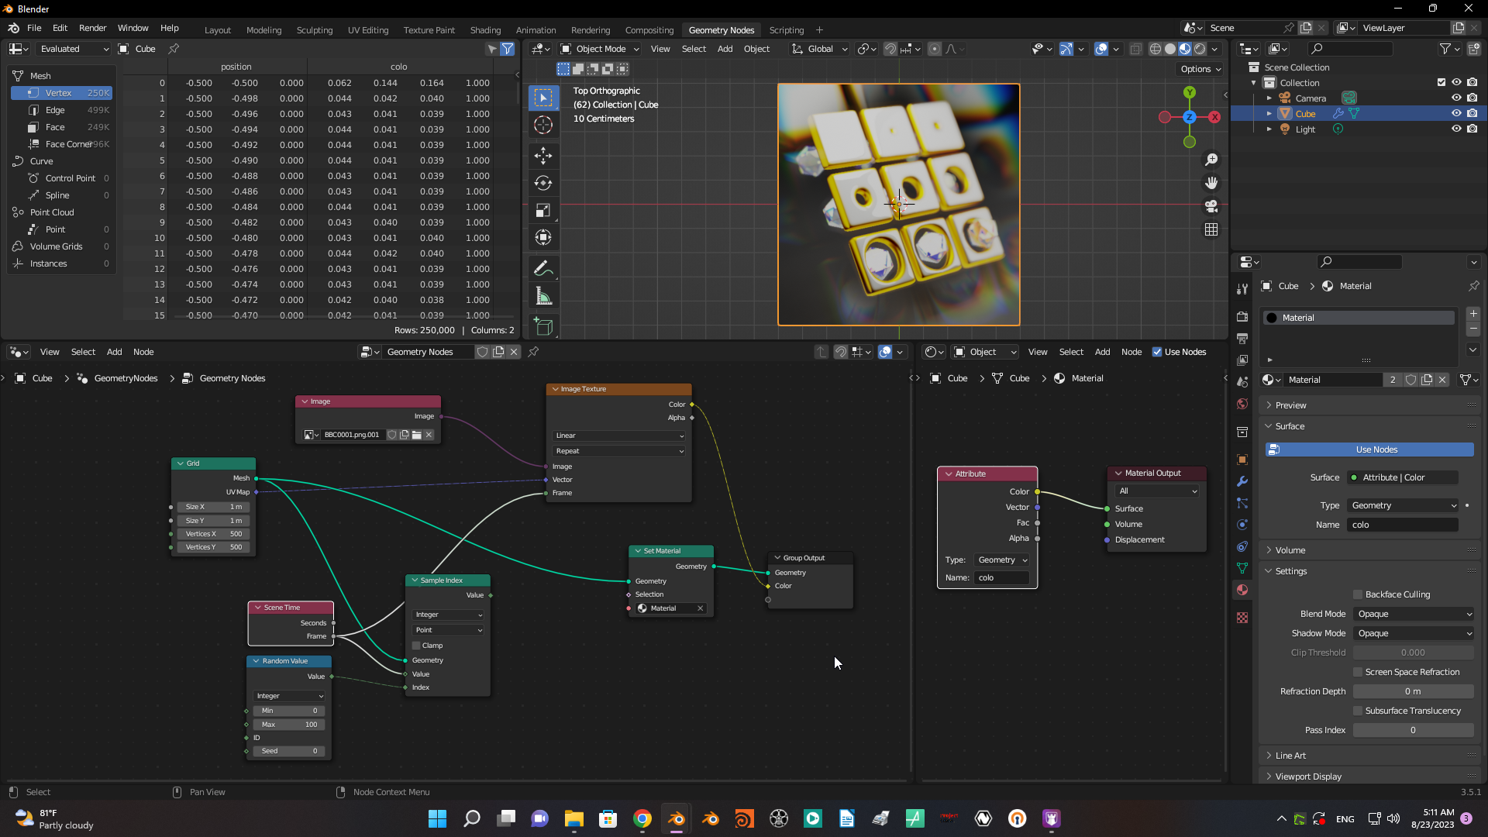Select the Measure tool

click(543, 297)
